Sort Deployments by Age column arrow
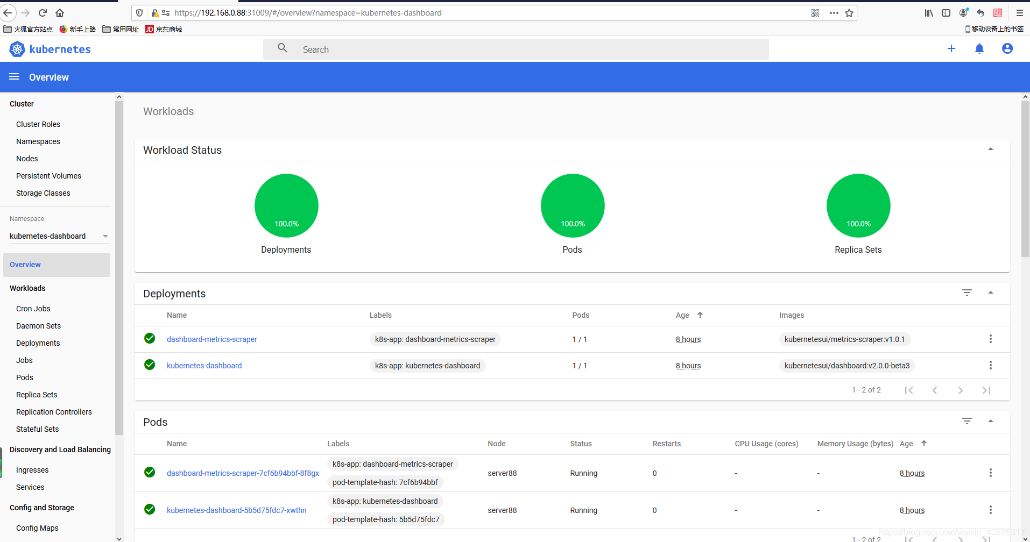Screen dimensions: 1030x542 pos(700,315)
